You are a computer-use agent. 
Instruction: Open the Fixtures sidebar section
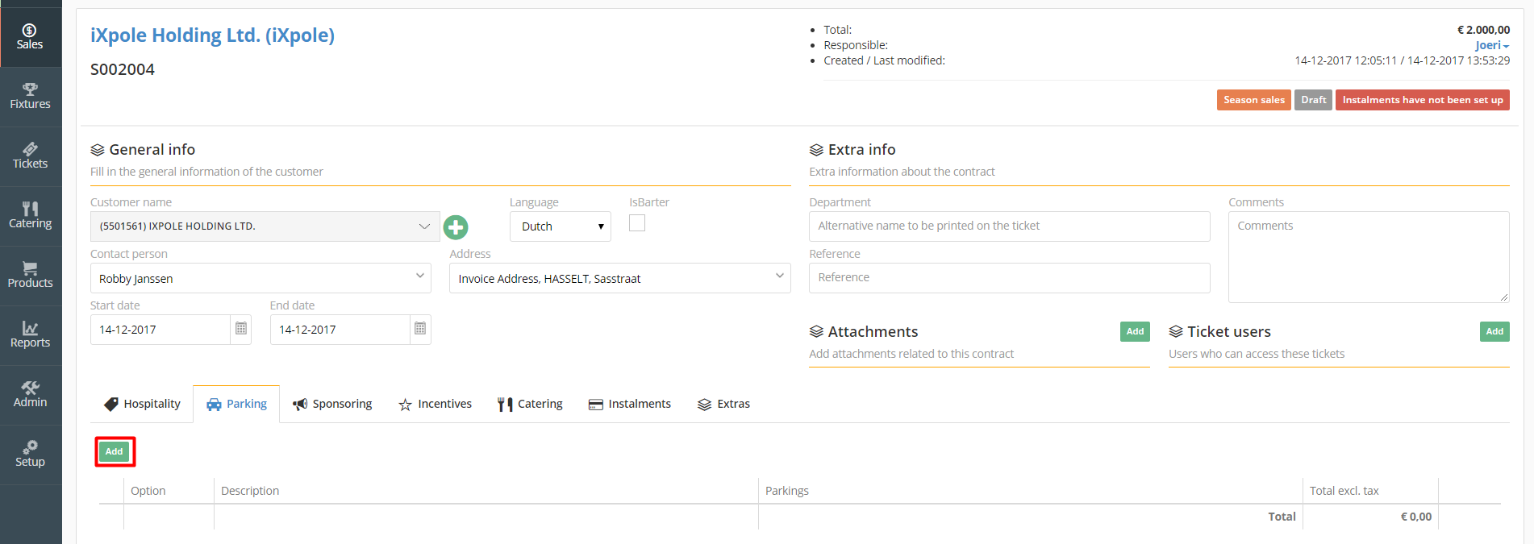coord(30,97)
